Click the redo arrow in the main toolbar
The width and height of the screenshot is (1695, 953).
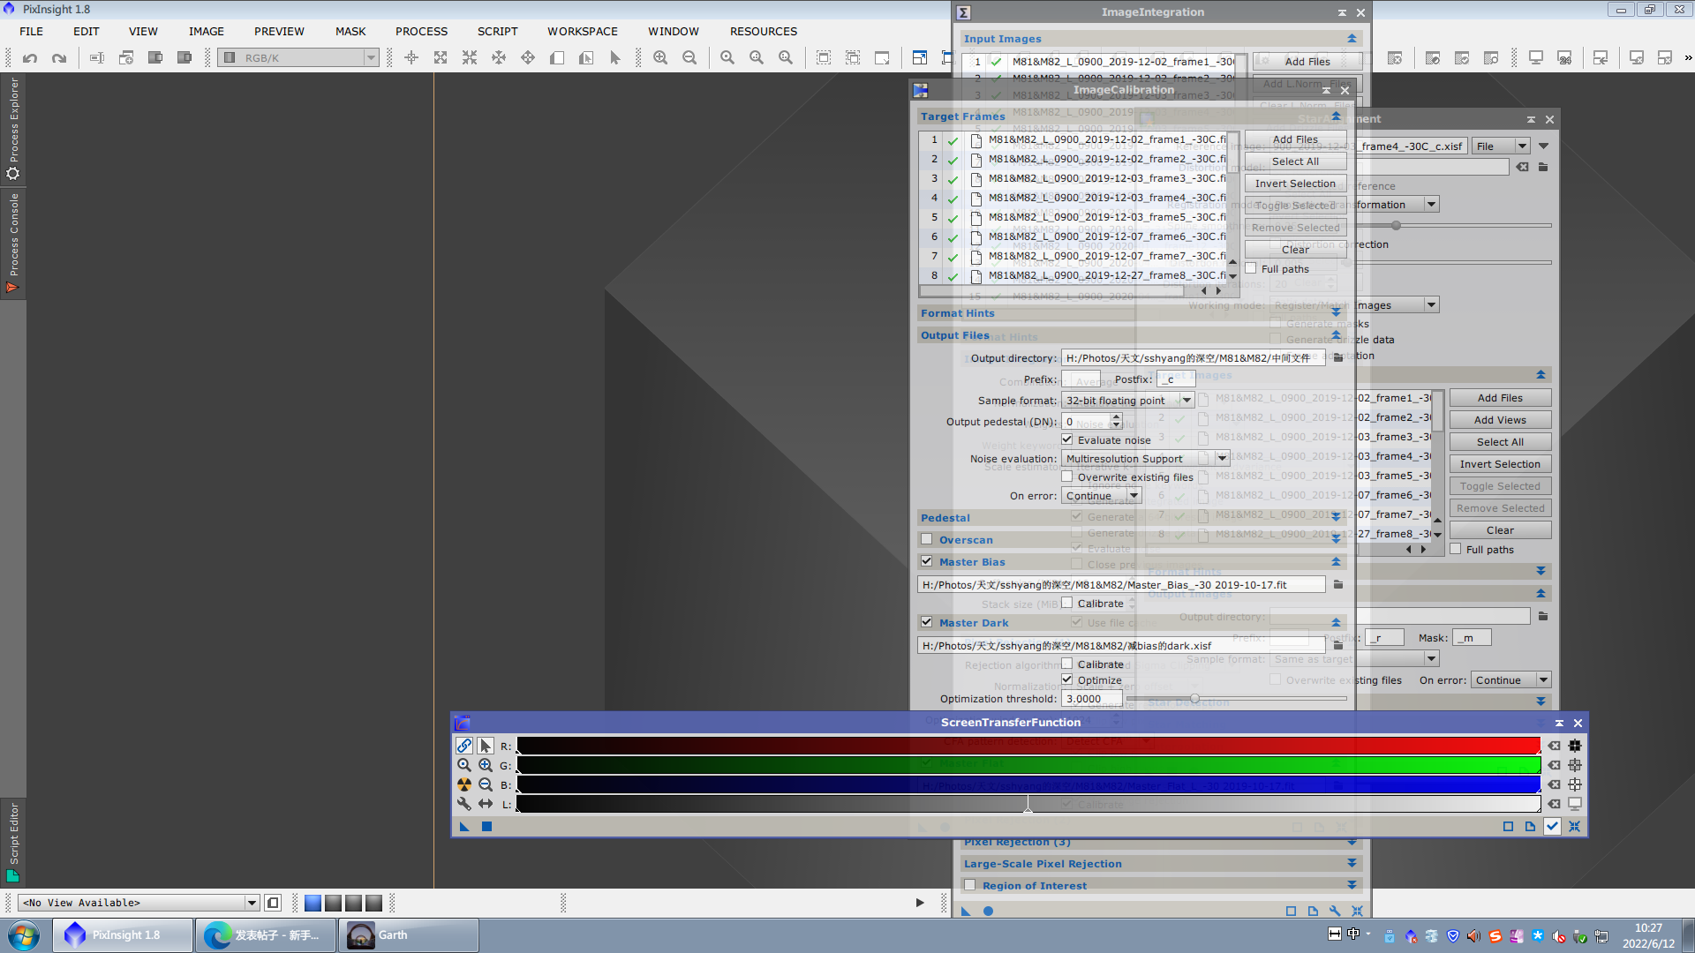pos(59,58)
